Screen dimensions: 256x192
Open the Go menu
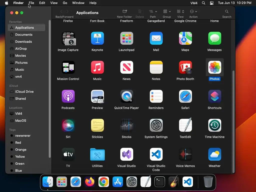[65, 3]
